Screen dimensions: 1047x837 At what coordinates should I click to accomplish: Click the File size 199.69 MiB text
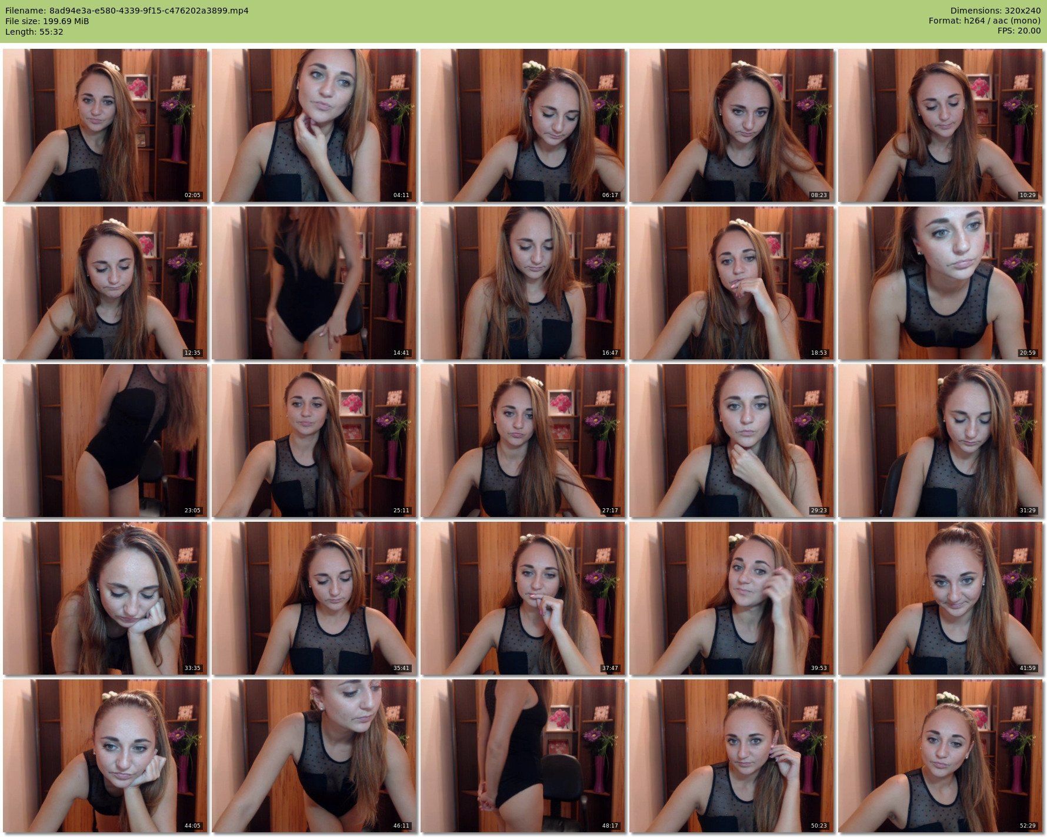pyautogui.click(x=47, y=21)
